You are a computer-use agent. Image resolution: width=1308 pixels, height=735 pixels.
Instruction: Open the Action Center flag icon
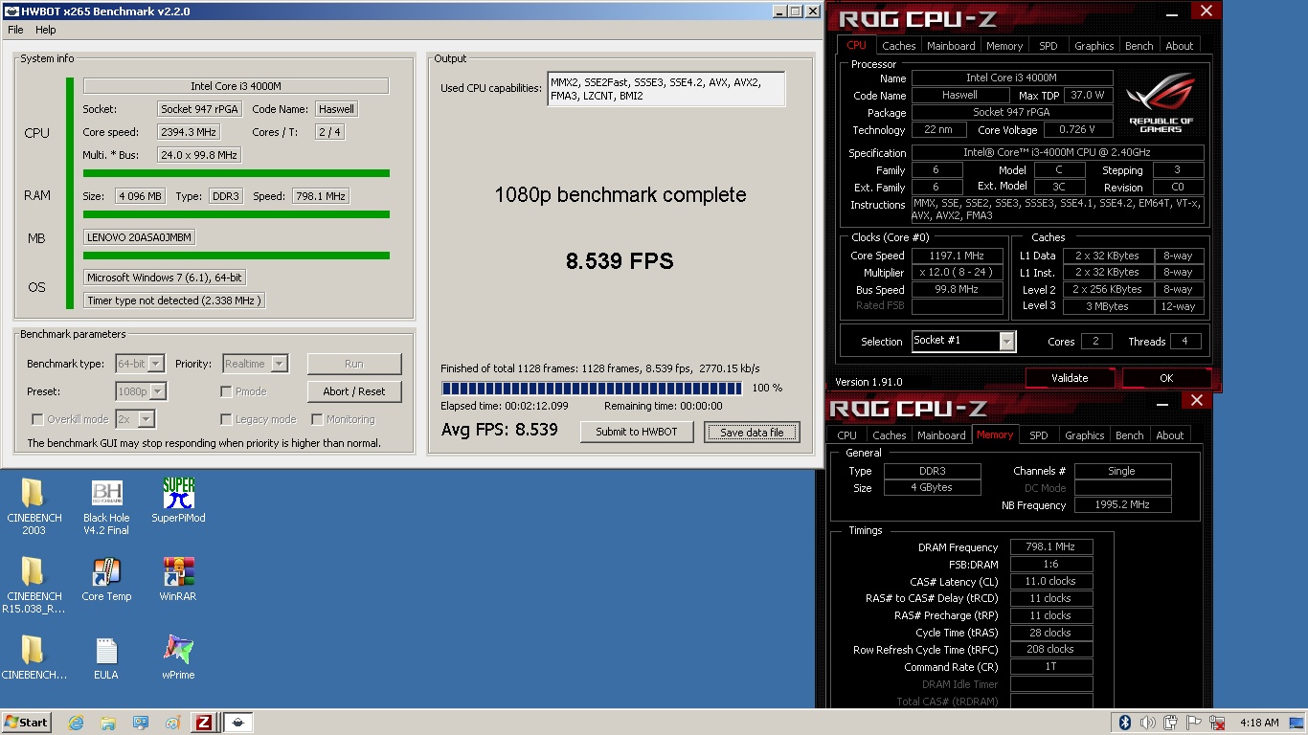tap(1193, 723)
